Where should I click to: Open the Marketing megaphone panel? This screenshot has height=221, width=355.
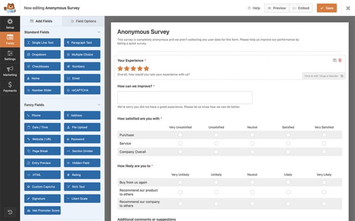10,71
